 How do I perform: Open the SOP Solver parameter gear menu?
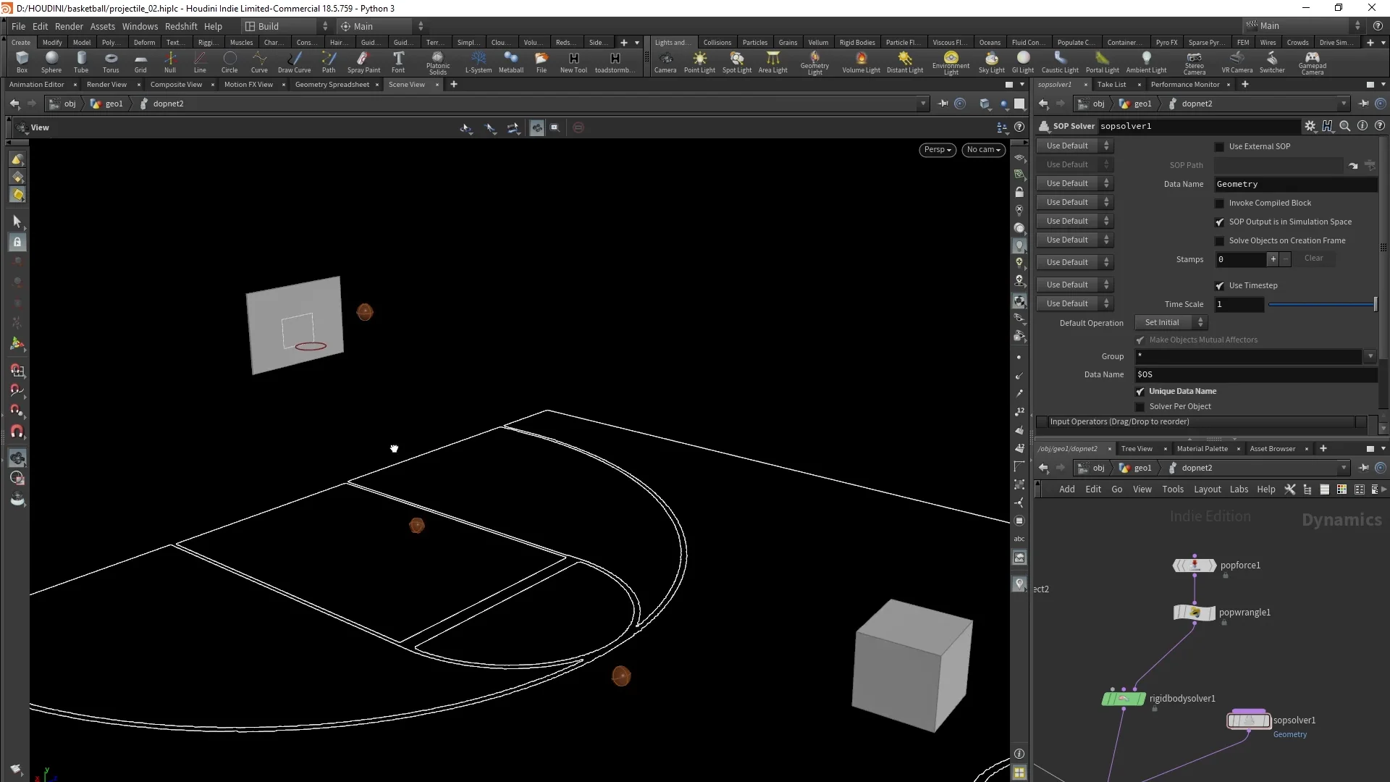pyautogui.click(x=1310, y=126)
